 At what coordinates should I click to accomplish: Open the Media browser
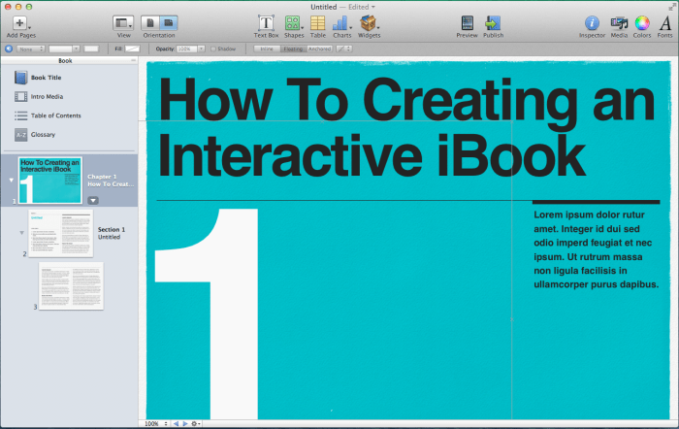tap(618, 22)
